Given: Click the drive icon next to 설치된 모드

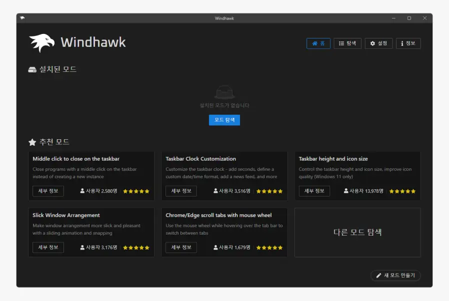Looking at the screenshot, I should coord(31,69).
